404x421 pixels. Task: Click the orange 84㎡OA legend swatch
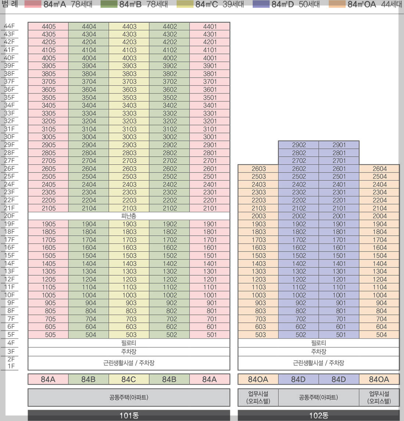point(337,4)
